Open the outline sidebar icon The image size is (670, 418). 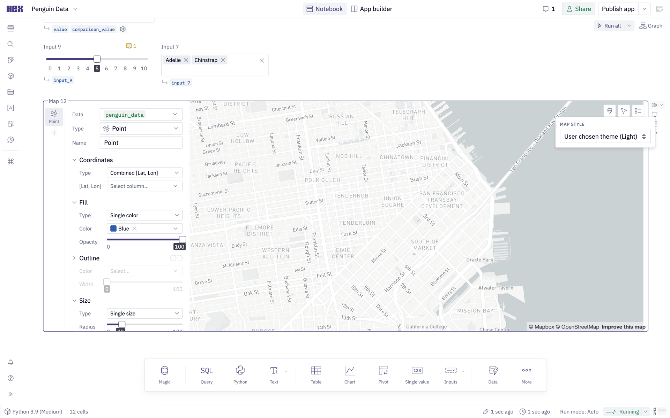coord(11,28)
